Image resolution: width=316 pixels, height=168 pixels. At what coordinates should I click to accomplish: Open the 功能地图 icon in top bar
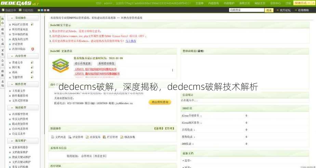click(20, 10)
